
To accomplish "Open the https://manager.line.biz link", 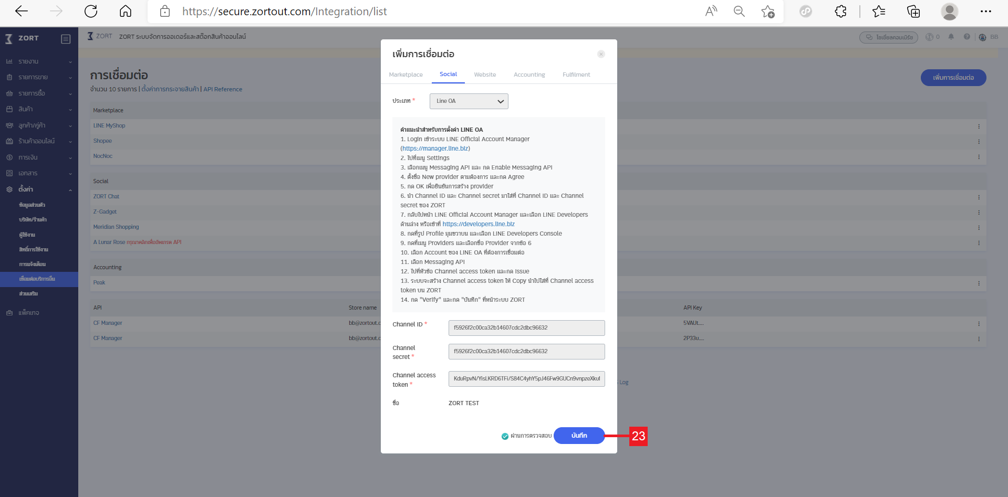I will (x=435, y=149).
